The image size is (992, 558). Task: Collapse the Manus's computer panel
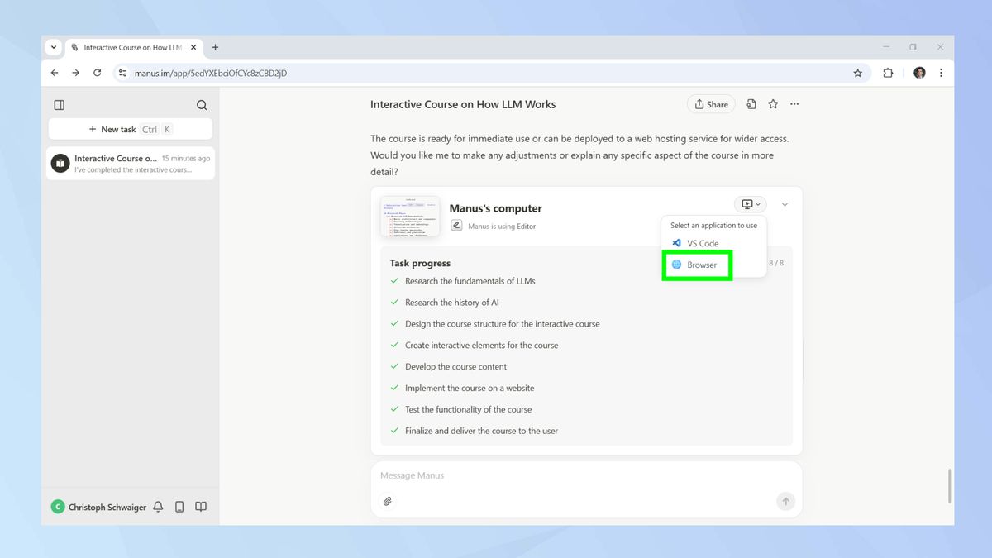coord(784,203)
